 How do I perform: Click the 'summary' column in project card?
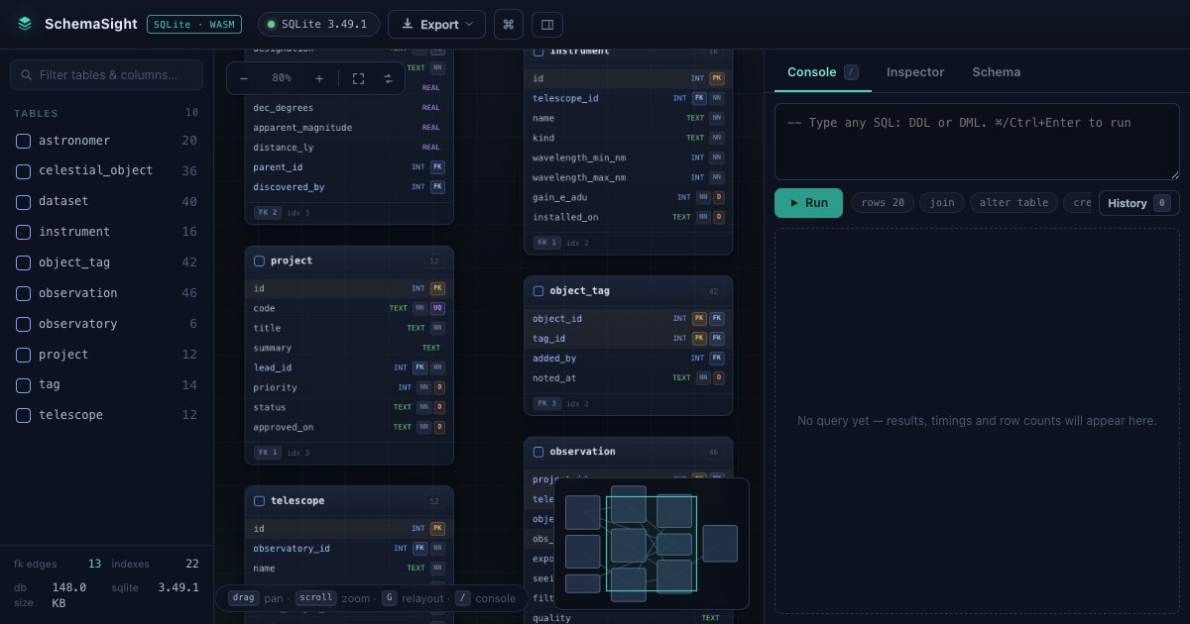pyautogui.click(x=349, y=348)
